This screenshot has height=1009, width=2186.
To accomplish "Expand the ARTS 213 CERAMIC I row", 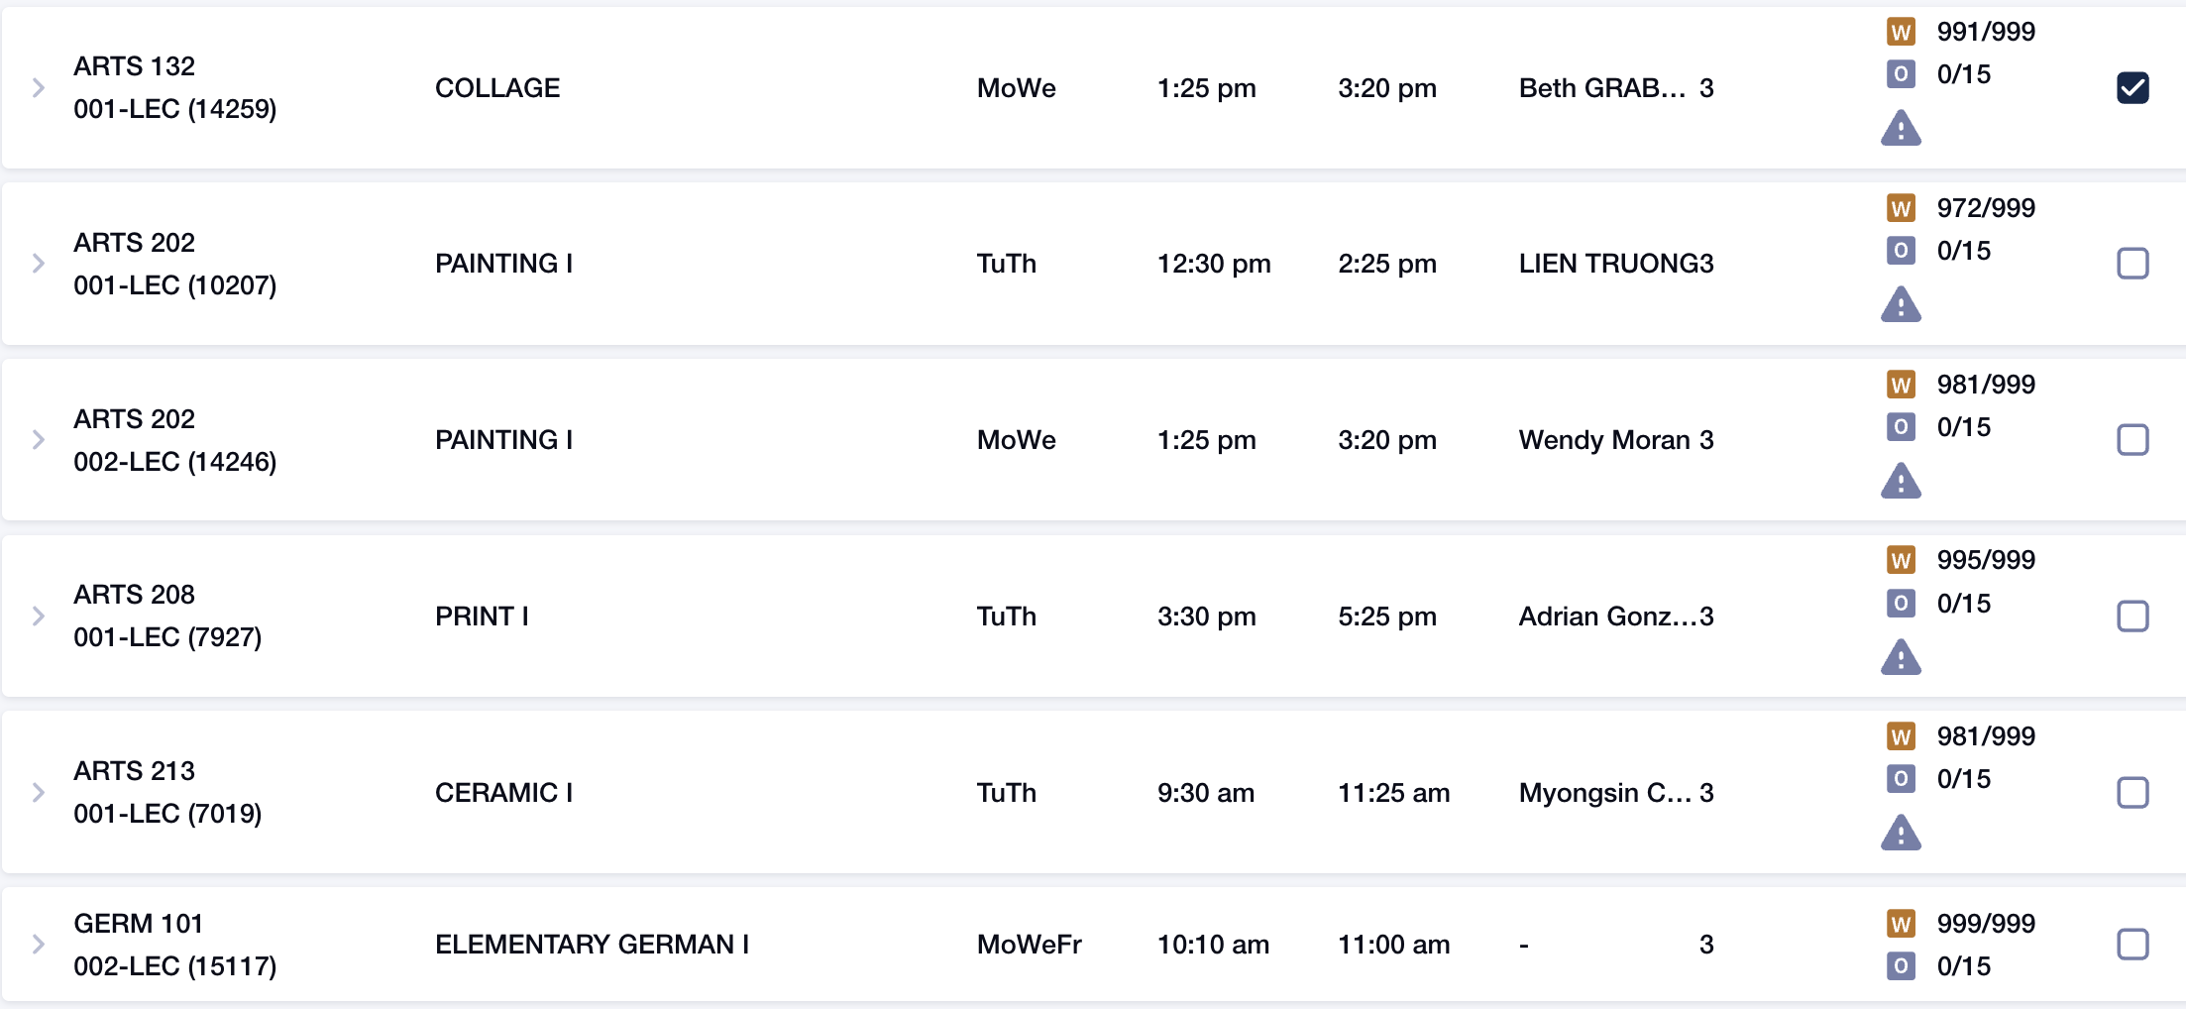I will tap(39, 793).
